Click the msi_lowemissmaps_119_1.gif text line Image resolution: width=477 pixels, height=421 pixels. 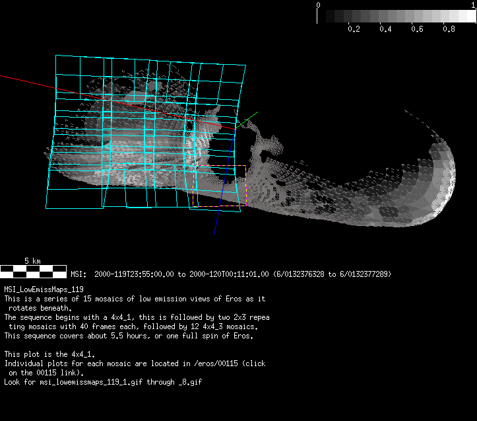[103, 382]
